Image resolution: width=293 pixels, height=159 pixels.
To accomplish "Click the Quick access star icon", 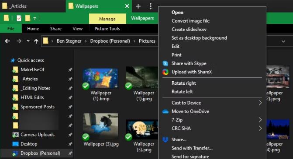I will pos(13,60).
